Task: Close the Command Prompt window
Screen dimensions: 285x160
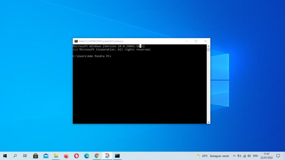Action: pyautogui.click(x=206, y=41)
